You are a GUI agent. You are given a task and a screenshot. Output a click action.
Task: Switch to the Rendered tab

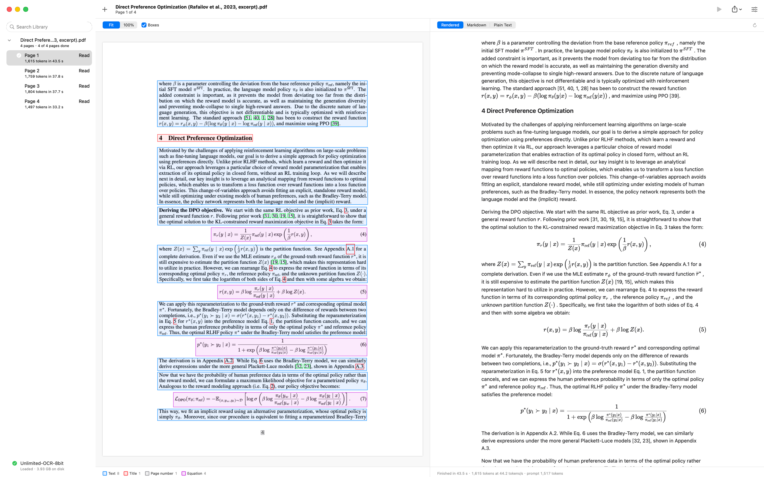[450, 25]
